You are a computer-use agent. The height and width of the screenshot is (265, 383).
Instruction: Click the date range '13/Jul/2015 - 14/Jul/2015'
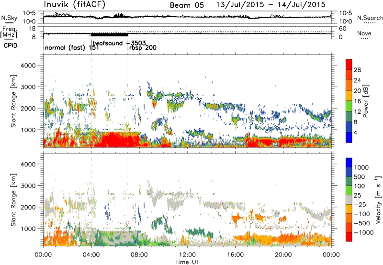[271, 5]
